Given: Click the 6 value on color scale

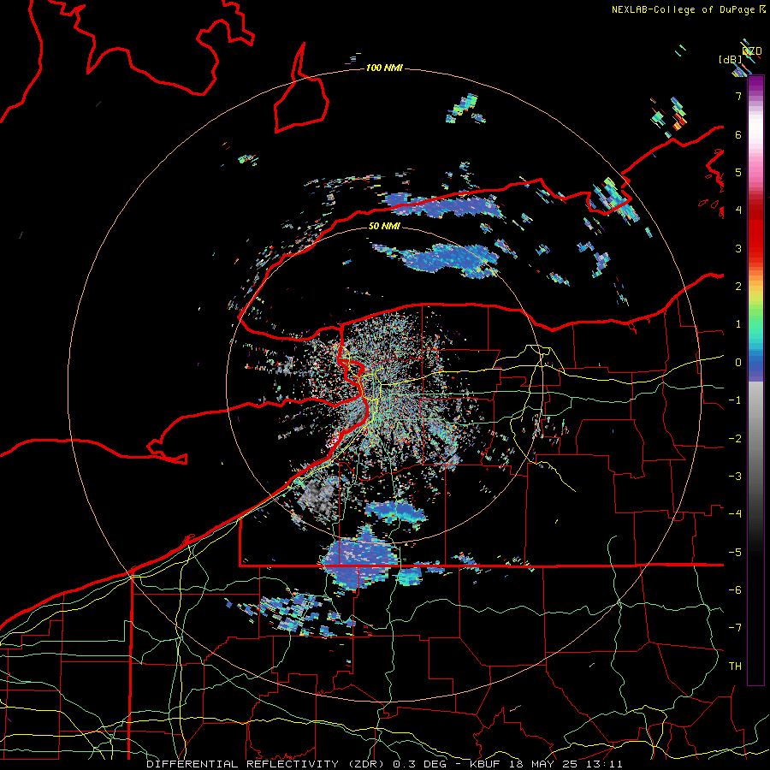Looking at the screenshot, I should (x=738, y=134).
